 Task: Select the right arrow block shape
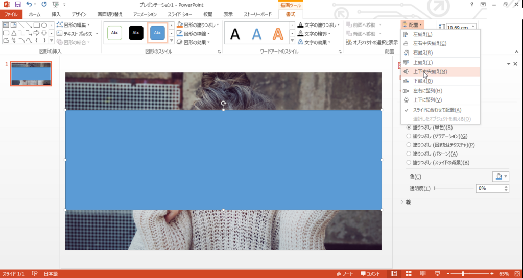(37, 33)
